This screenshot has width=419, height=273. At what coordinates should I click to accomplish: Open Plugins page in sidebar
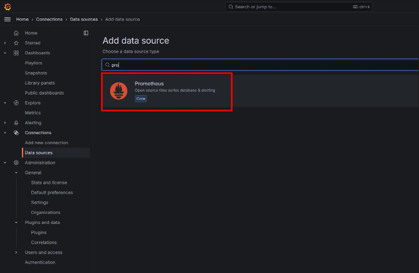pos(38,232)
